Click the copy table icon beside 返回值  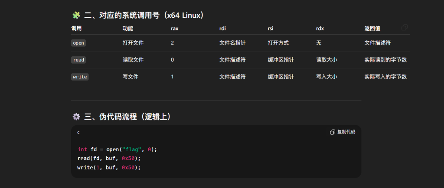click(404, 28)
